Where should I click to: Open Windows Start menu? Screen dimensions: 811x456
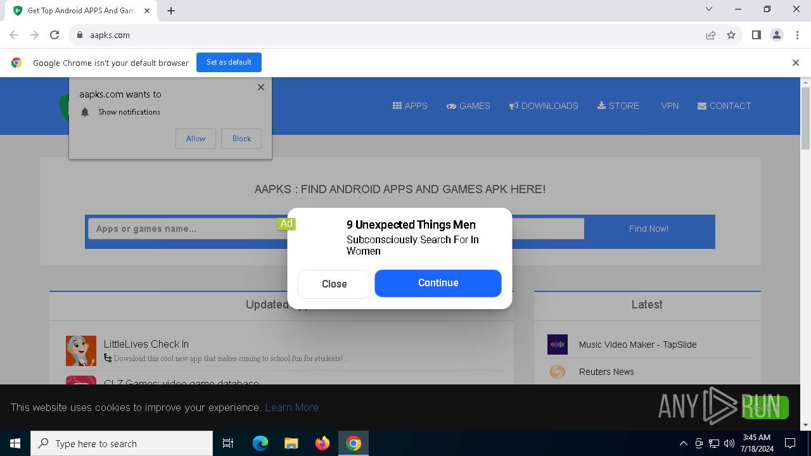pyautogui.click(x=15, y=443)
